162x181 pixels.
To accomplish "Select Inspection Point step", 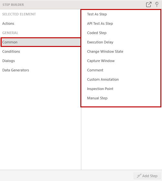I will (x=100, y=89).
